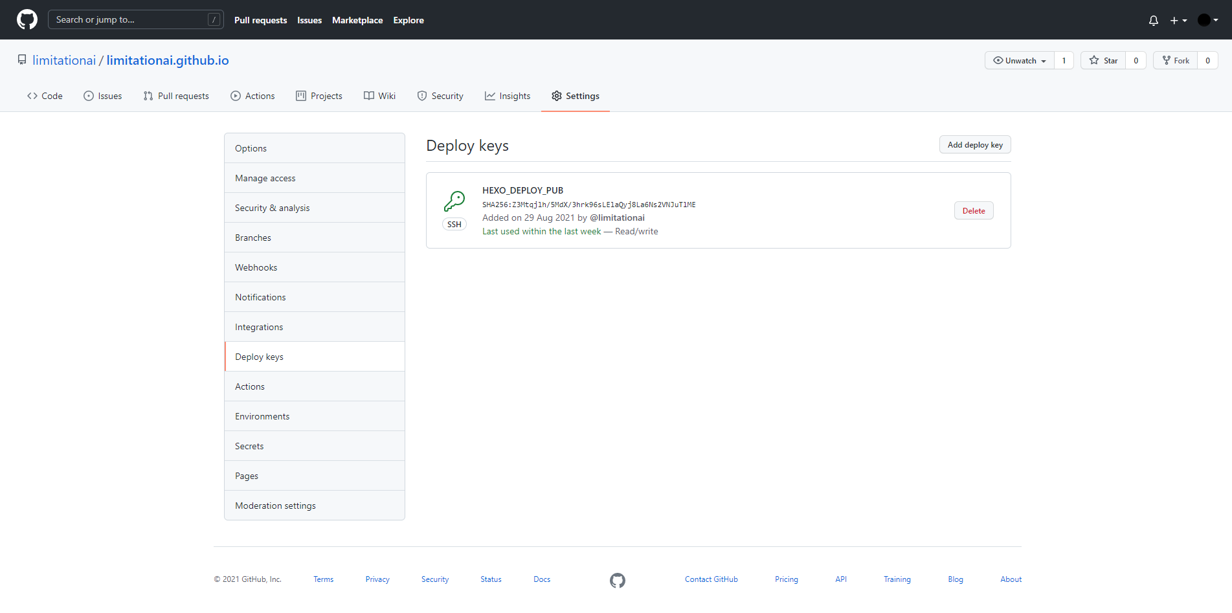Viewport: 1232px width, 613px height.
Task: Click the Wiki tab book icon
Action: pyautogui.click(x=369, y=96)
